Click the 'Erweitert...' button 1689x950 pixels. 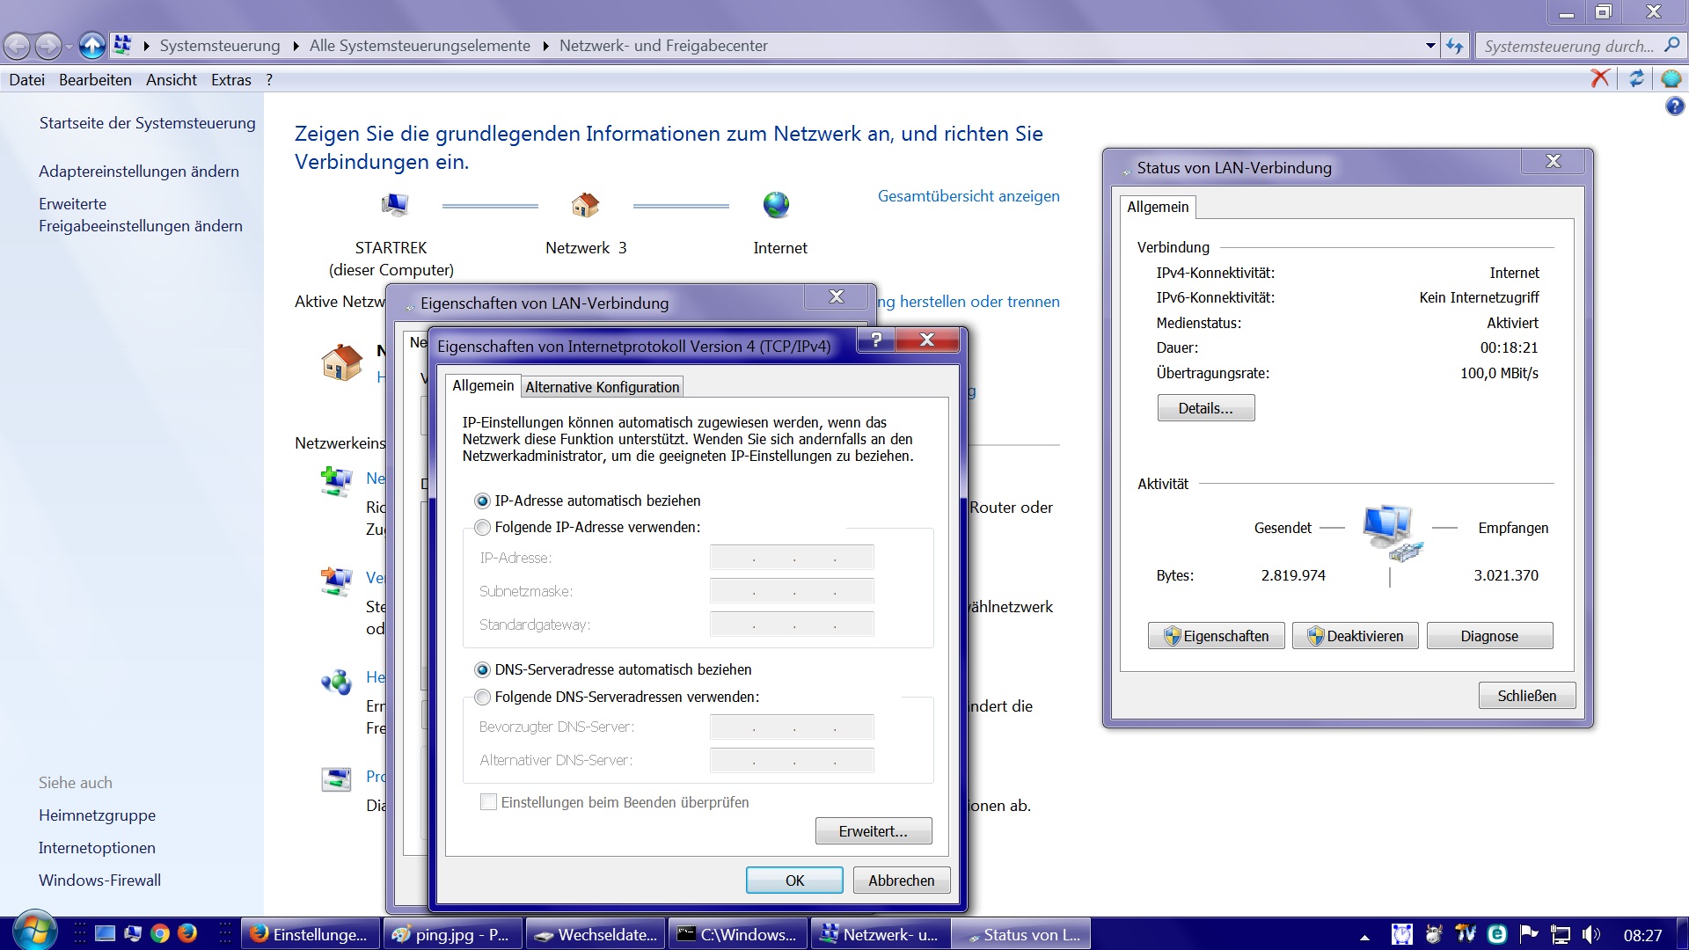click(873, 831)
